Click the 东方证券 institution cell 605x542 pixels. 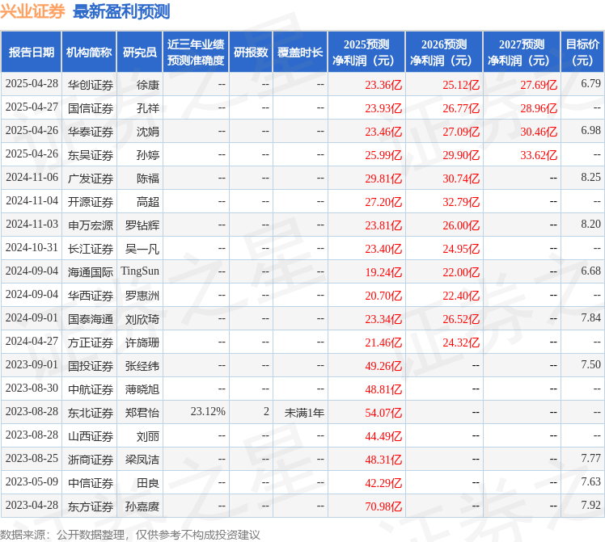point(91,506)
